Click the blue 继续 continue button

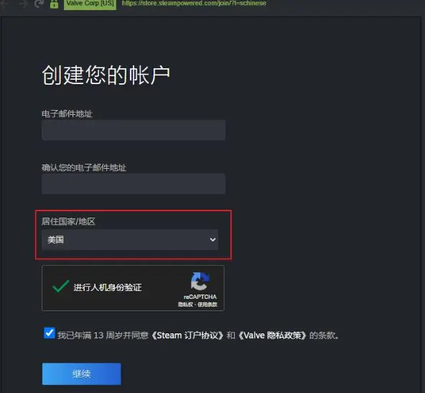tap(82, 374)
